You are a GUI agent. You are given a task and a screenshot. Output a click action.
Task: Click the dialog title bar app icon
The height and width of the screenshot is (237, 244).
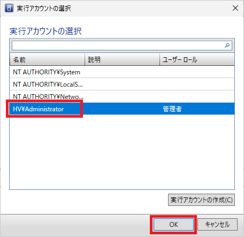[x=9, y=8]
